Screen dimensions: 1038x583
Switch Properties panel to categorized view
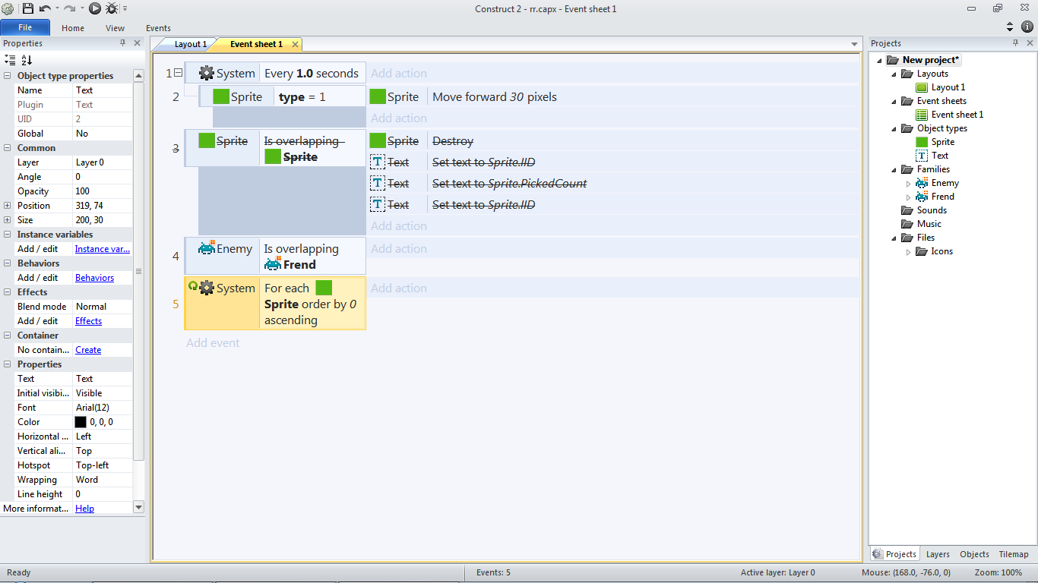coord(10,59)
